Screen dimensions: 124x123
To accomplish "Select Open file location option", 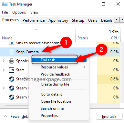I will click(x=56, y=101).
